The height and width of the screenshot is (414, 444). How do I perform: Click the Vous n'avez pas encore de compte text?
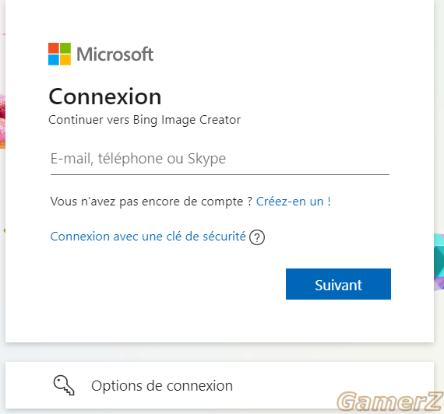[151, 202]
